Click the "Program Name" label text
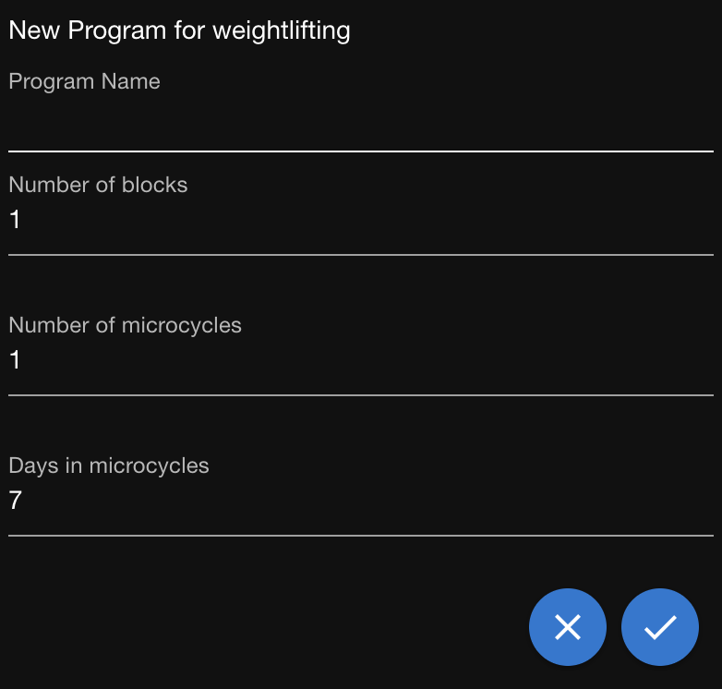Viewport: 722px width, 689px height. 84,81
